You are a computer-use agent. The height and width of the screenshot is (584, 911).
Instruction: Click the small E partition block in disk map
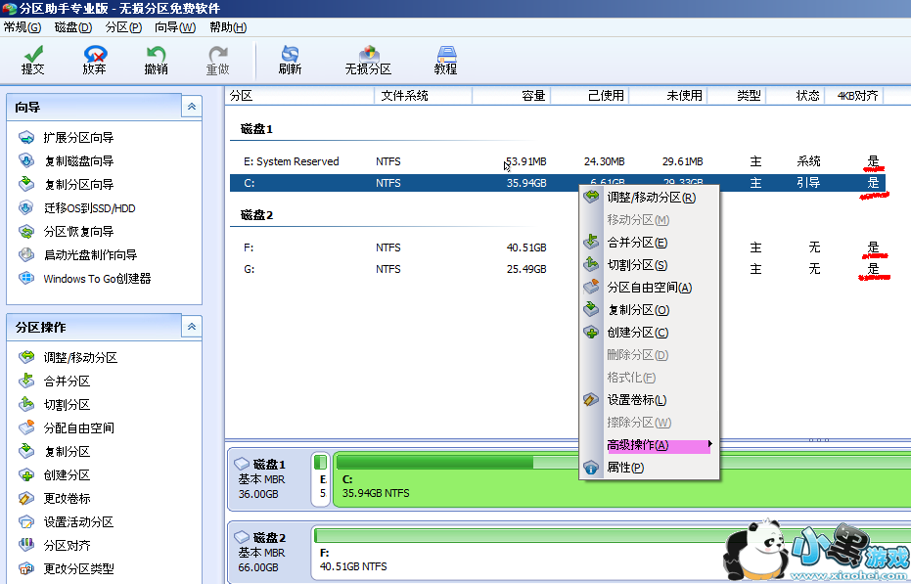pos(321,478)
